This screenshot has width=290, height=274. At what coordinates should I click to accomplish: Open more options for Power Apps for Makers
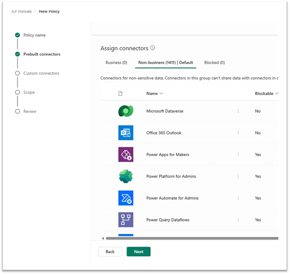coord(238,154)
